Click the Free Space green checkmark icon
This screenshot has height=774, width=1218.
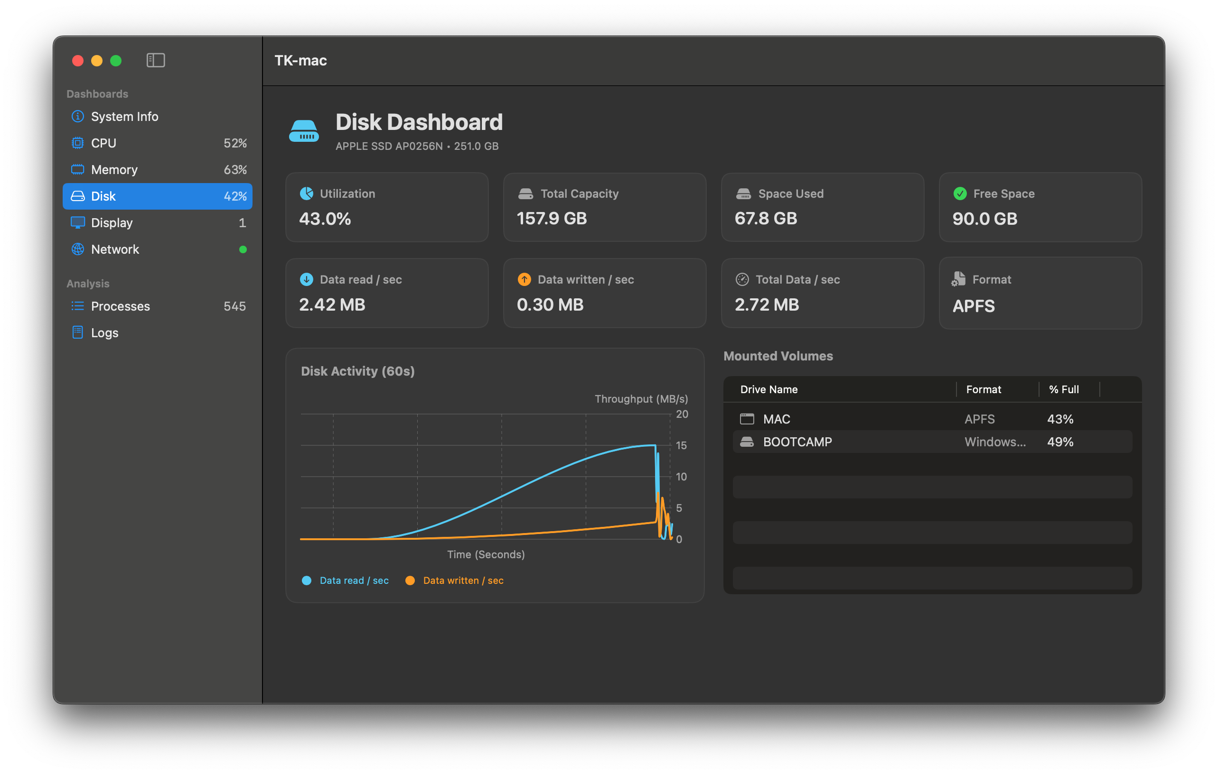point(959,193)
